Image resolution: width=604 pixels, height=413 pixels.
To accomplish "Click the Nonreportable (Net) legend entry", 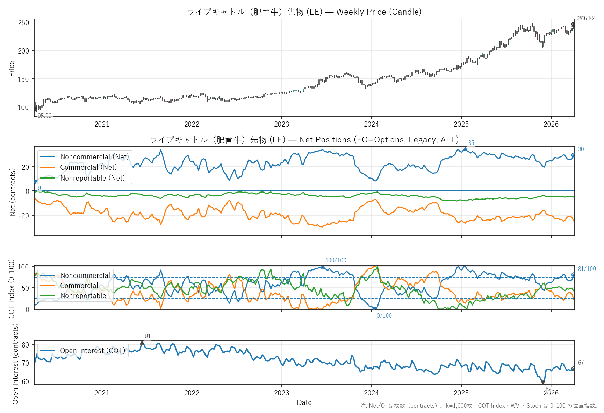I will coord(92,178).
